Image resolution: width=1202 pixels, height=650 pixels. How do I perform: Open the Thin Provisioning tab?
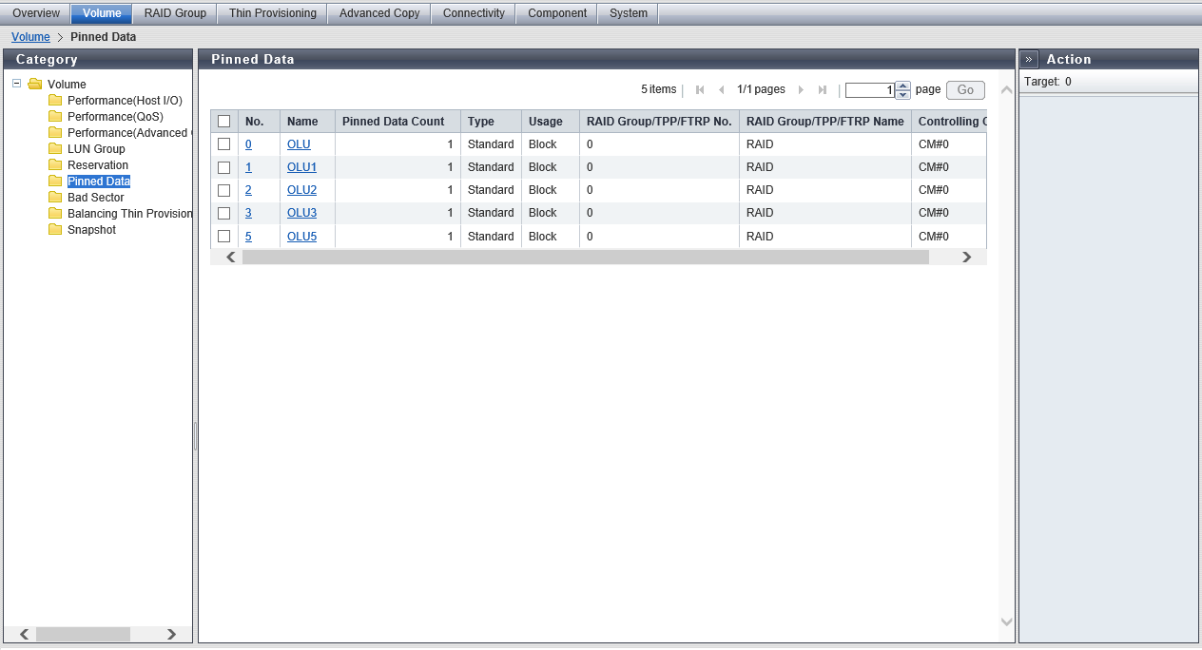point(272,13)
